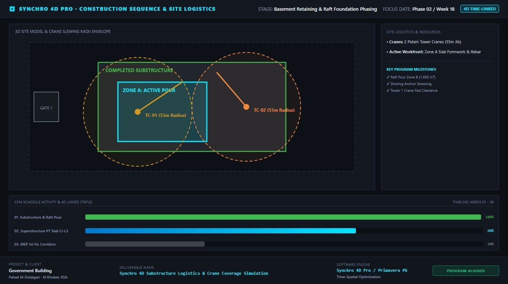Click the TC-02 orange jib arm
Image resolution: width=508 pixels, height=284 pixels.
click(x=231, y=89)
